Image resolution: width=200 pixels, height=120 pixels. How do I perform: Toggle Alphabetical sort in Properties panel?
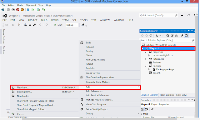coord(147,109)
